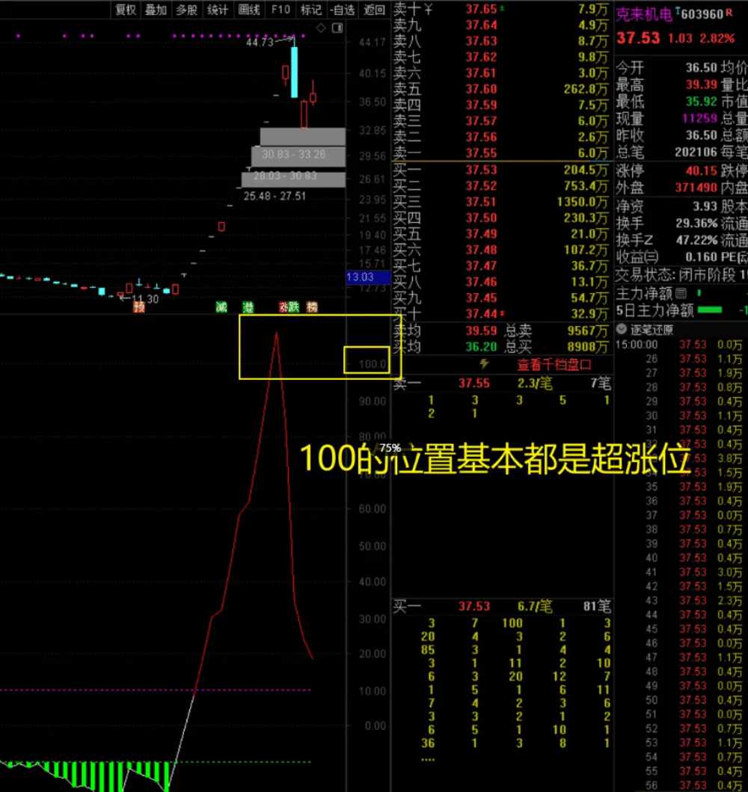Image resolution: width=748 pixels, height=792 pixels.
Task: Click the 总买 value 8908万
Action: pyautogui.click(x=587, y=346)
